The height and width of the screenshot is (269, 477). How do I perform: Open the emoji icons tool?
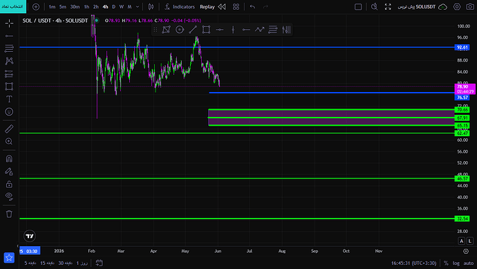[x=9, y=111]
